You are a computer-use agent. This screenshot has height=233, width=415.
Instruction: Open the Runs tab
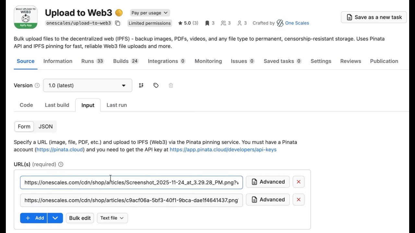92,61
